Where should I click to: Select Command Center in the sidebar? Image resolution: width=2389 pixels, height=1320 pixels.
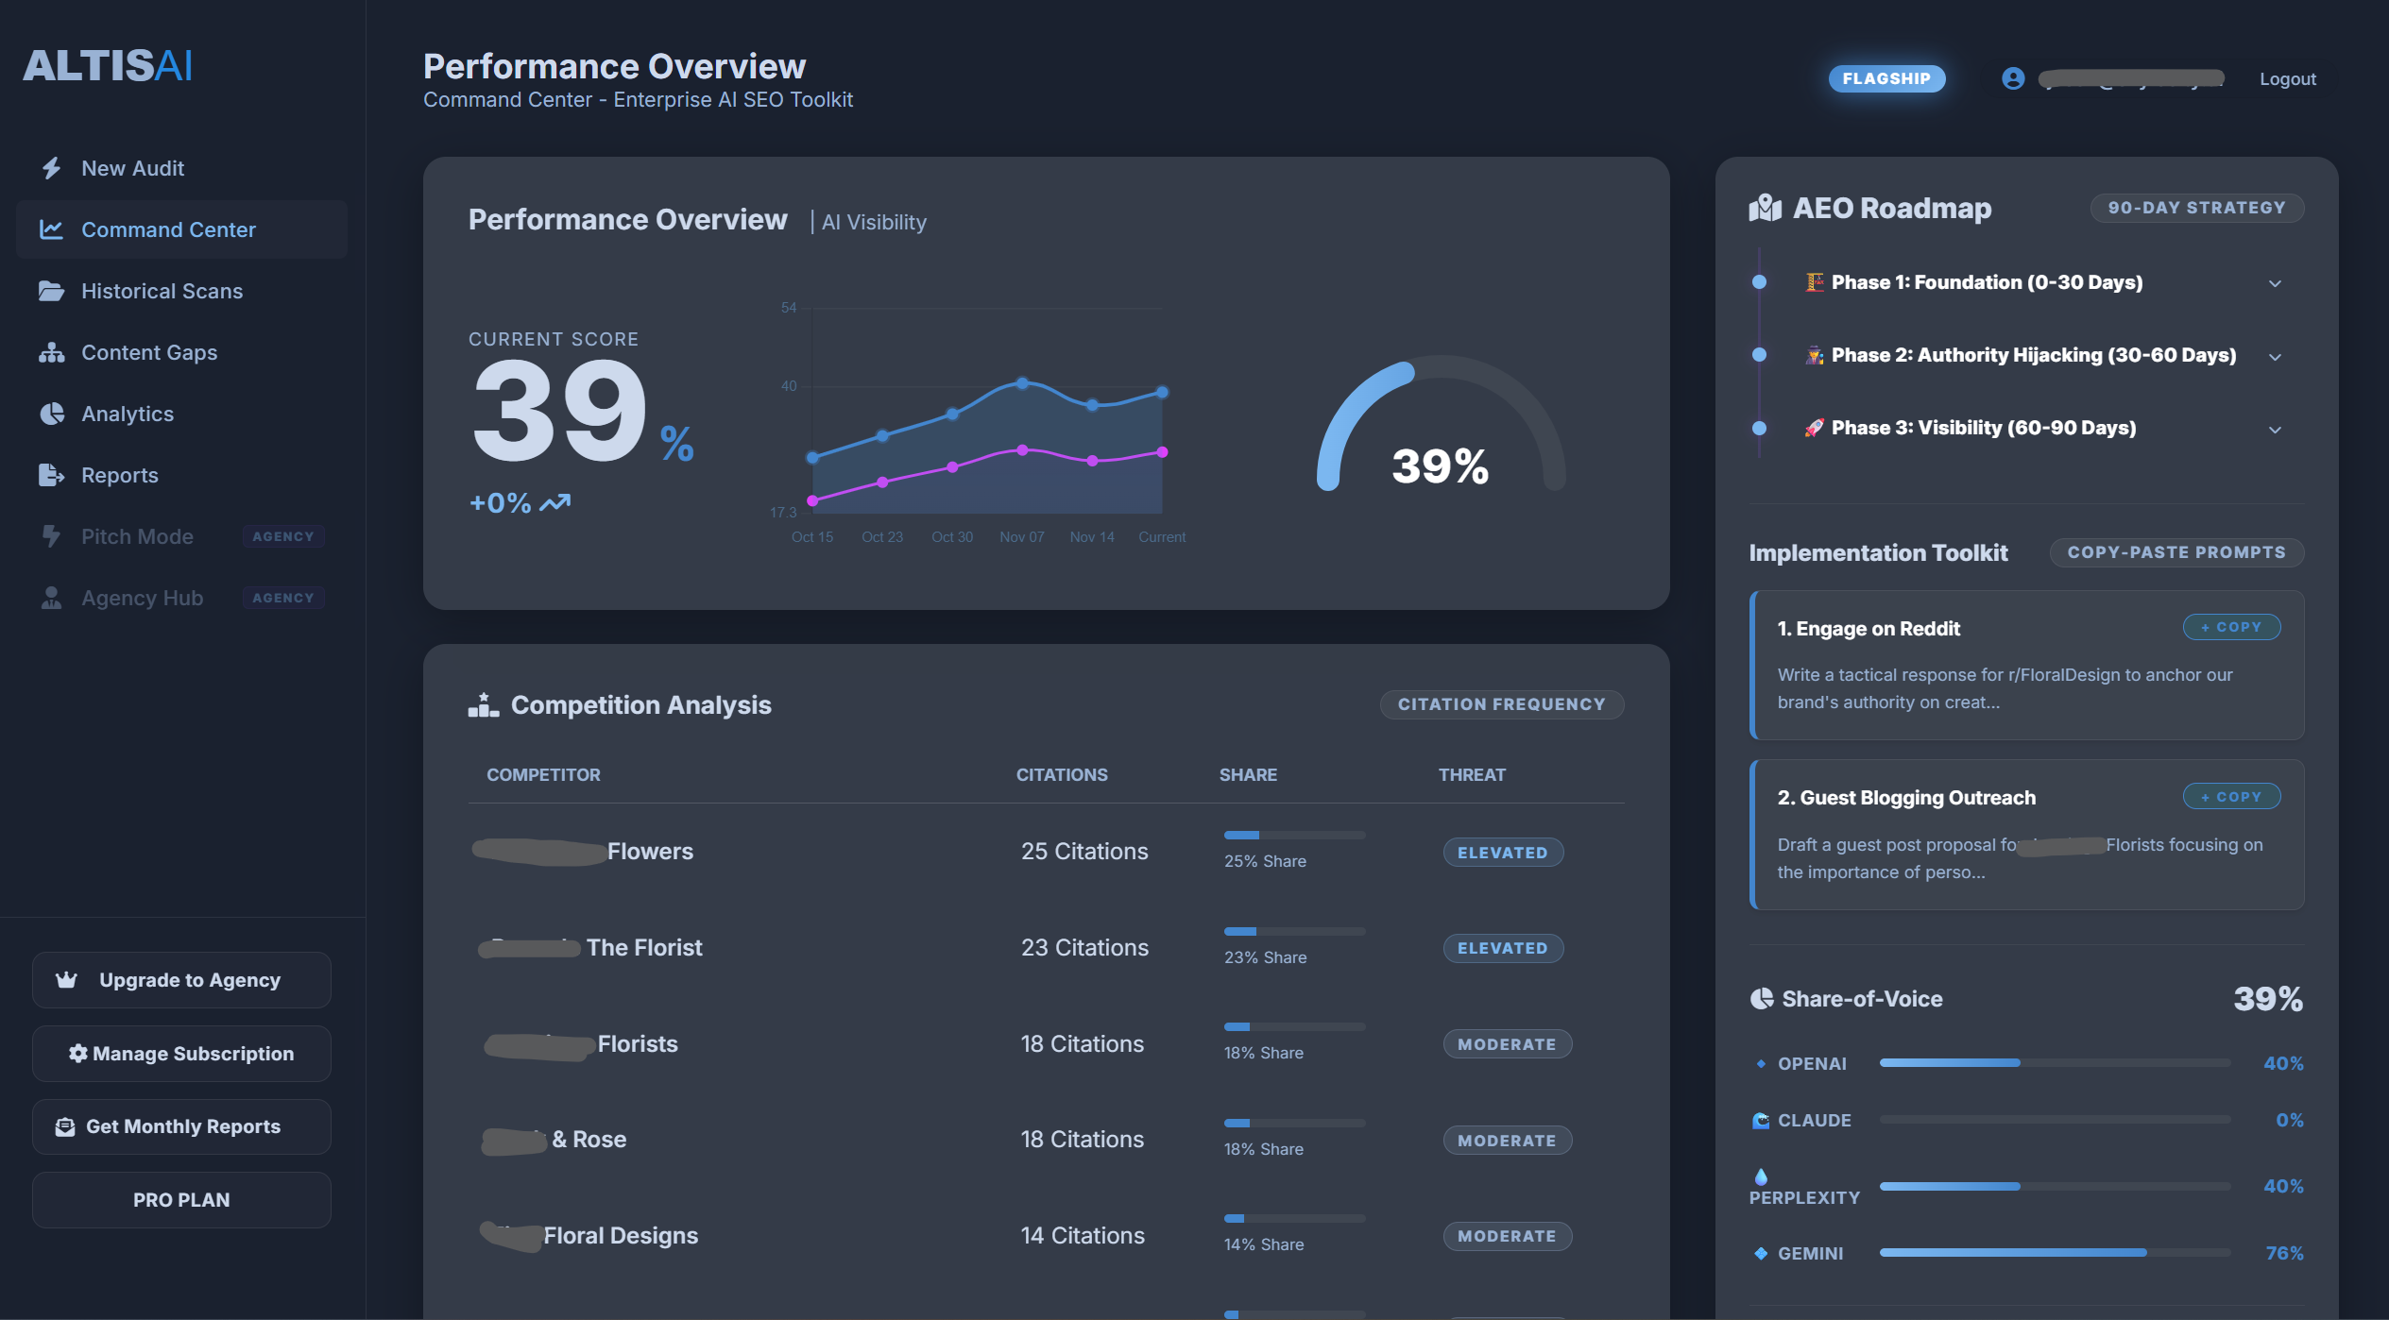(181, 229)
